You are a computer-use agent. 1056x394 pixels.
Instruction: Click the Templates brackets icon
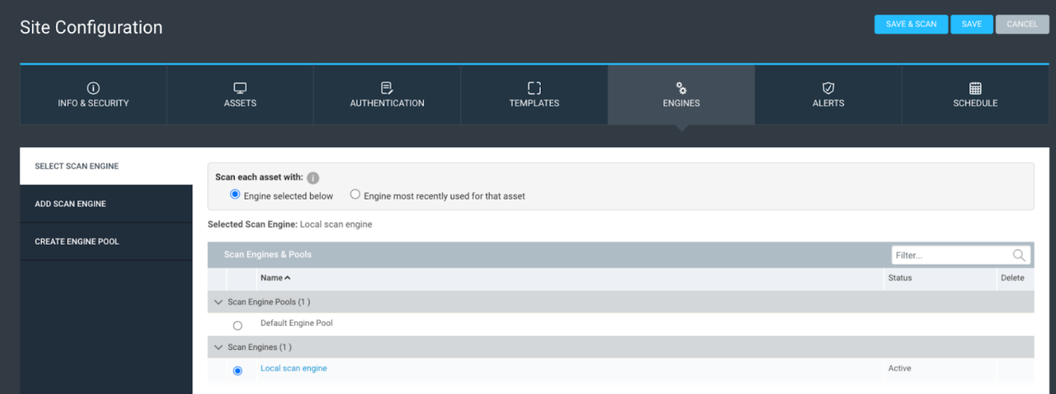(534, 88)
